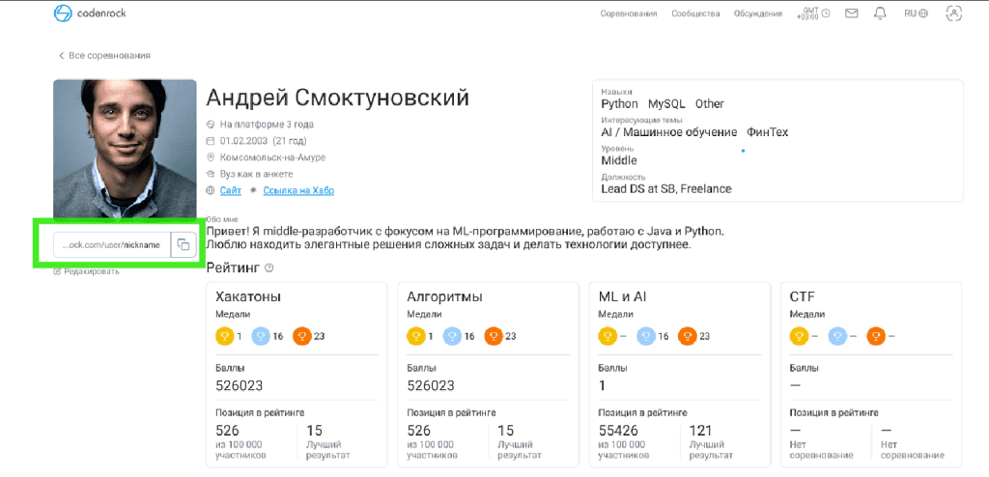Click the Хакатоны card title
The width and height of the screenshot is (989, 477).
248,297
